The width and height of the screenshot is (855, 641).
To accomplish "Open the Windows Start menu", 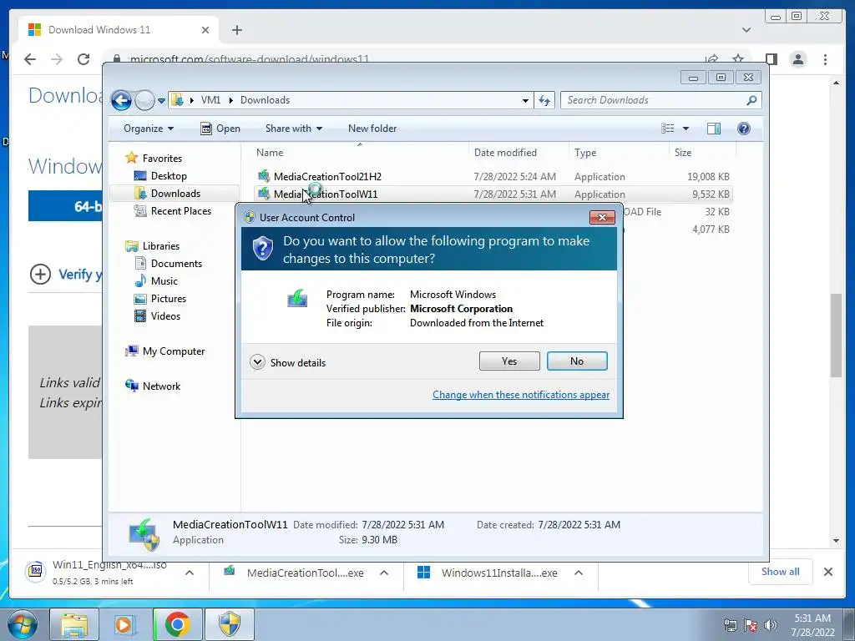I will tap(21, 624).
